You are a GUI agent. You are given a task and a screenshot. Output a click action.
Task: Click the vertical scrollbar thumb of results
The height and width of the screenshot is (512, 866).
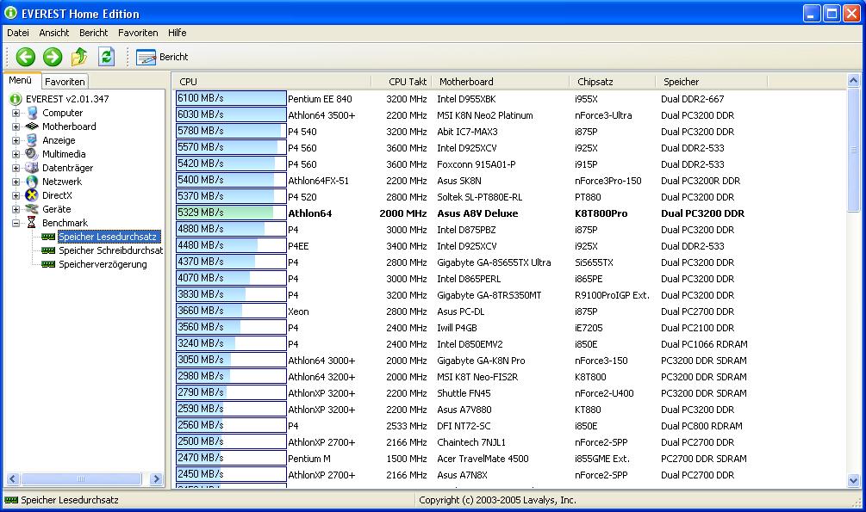tap(853, 150)
